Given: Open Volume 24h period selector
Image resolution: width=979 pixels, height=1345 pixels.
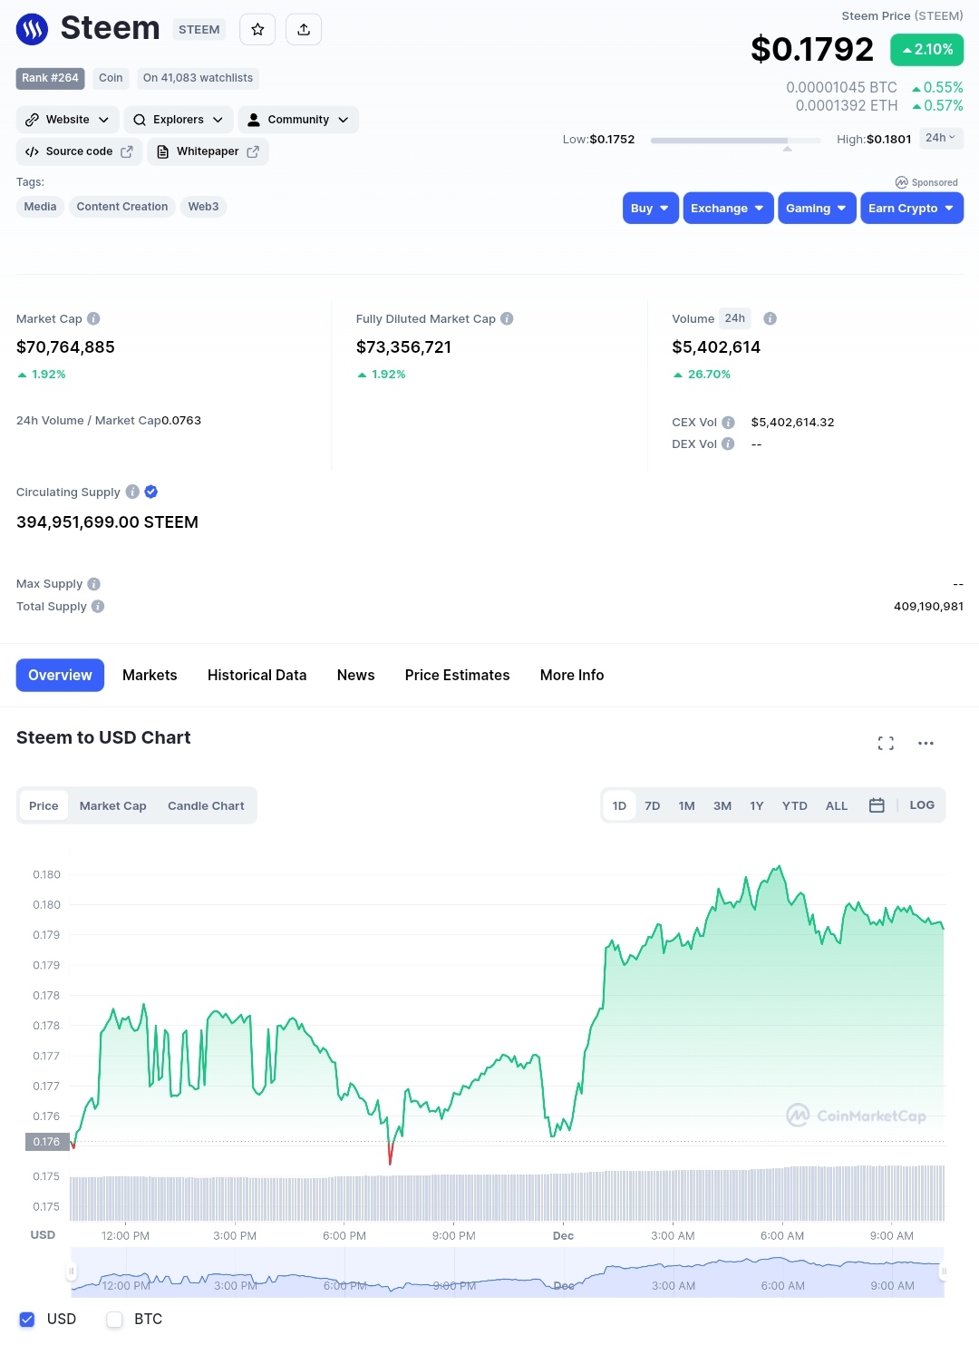Looking at the screenshot, I should tap(735, 318).
